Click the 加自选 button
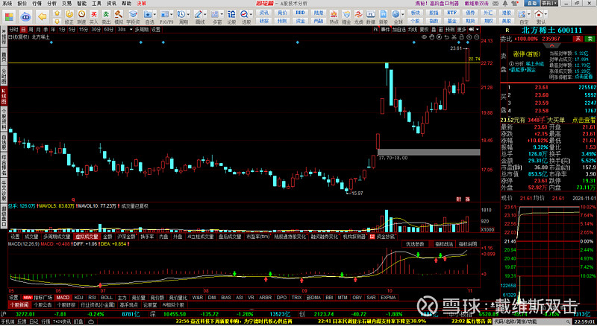Image resolution: width=597 pixels, height=326 pixels. [x=399, y=30]
